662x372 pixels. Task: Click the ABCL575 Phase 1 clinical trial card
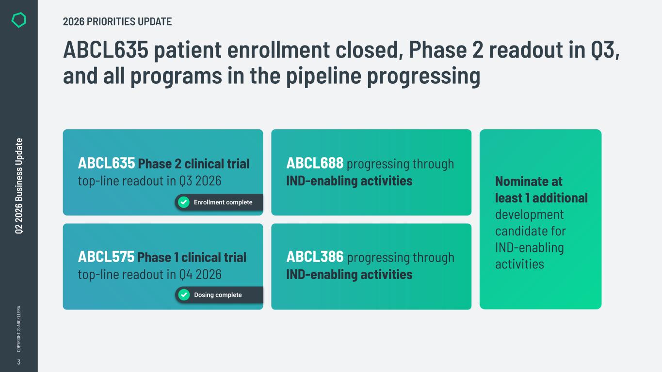pyautogui.click(x=163, y=266)
